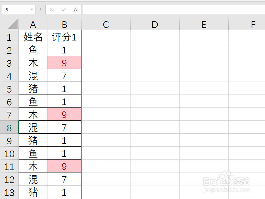Click the three-dot formula bar resize handle

click(x=40, y=10)
